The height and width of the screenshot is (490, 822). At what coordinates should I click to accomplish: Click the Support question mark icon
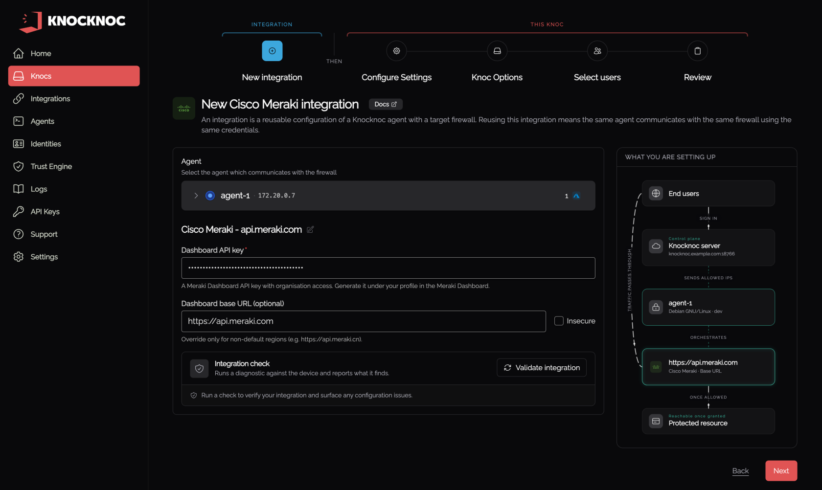(19, 234)
